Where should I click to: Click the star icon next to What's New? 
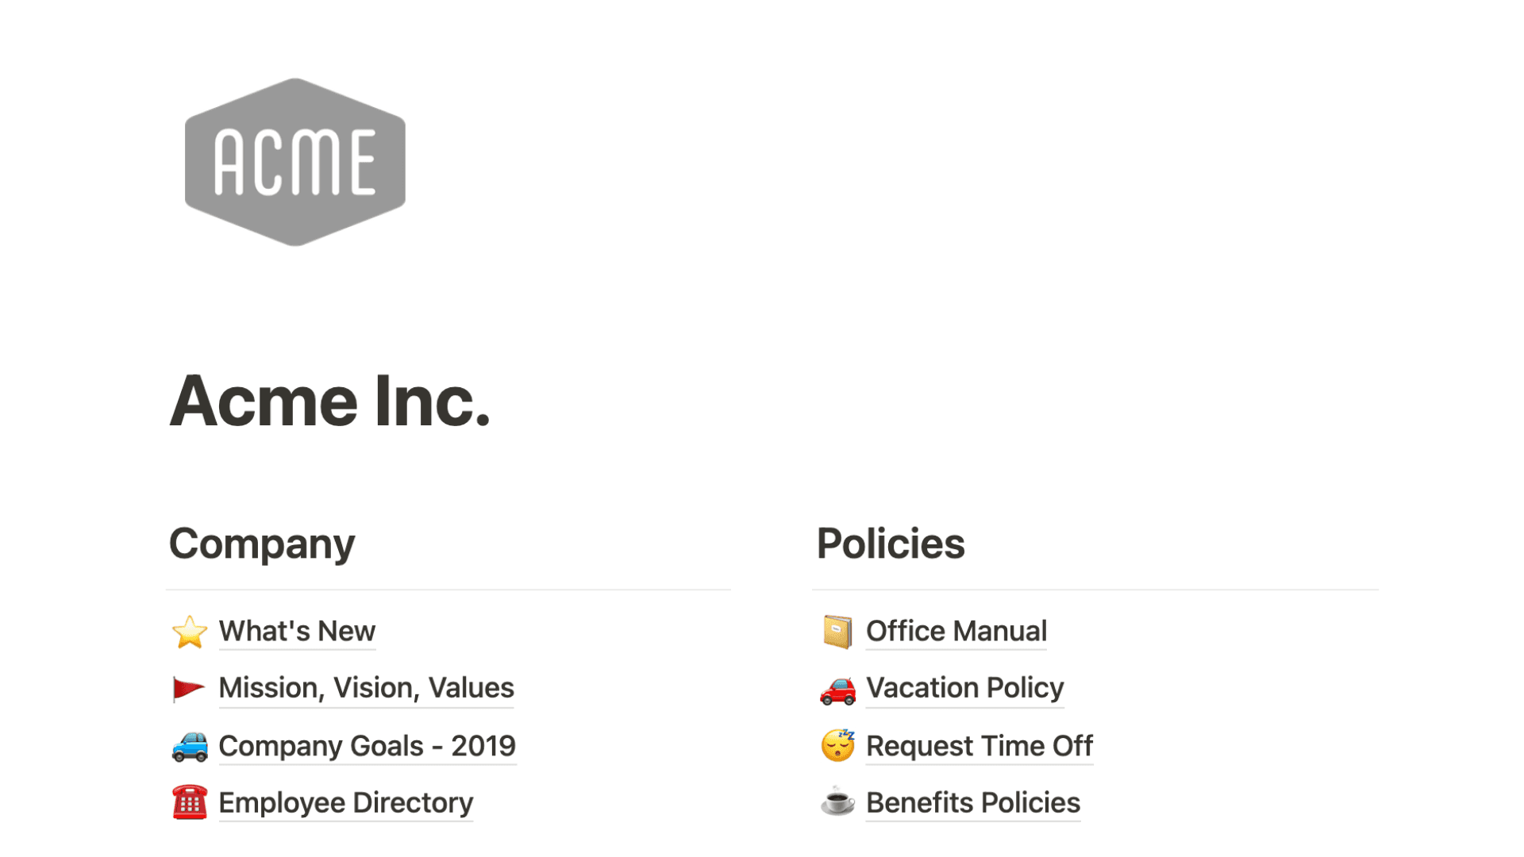pos(189,632)
